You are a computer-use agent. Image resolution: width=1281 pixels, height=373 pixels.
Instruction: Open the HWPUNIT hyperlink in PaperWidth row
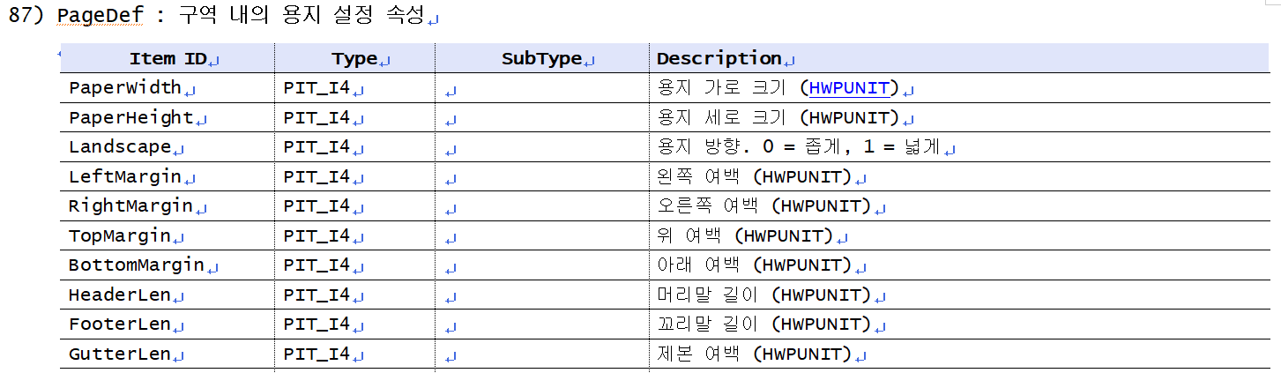[x=849, y=88]
